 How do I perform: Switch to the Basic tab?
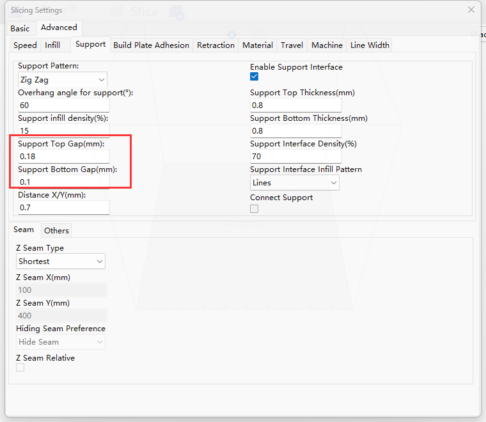point(20,28)
